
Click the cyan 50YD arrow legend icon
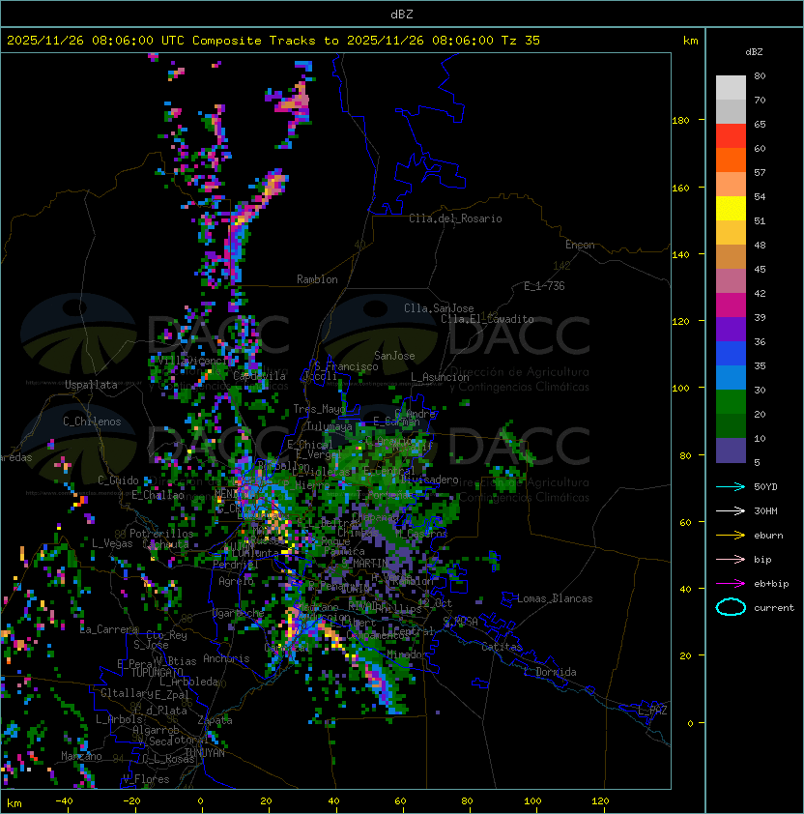(731, 487)
